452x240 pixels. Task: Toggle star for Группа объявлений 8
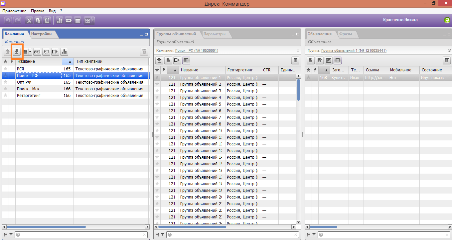pyautogui.click(x=157, y=124)
